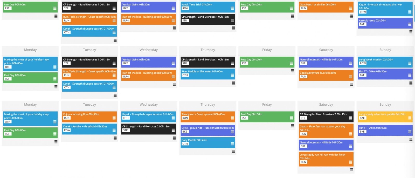Open menu icon on Kayak Time Trial card
Image resolution: width=415 pixels, height=178 pixels.
point(232,8)
